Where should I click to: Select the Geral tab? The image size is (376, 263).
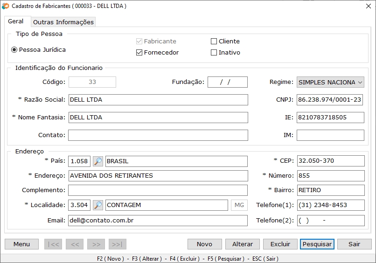(16, 22)
